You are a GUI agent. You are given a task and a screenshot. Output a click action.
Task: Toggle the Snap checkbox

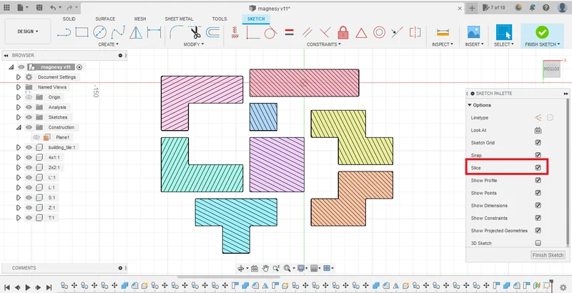pos(538,155)
